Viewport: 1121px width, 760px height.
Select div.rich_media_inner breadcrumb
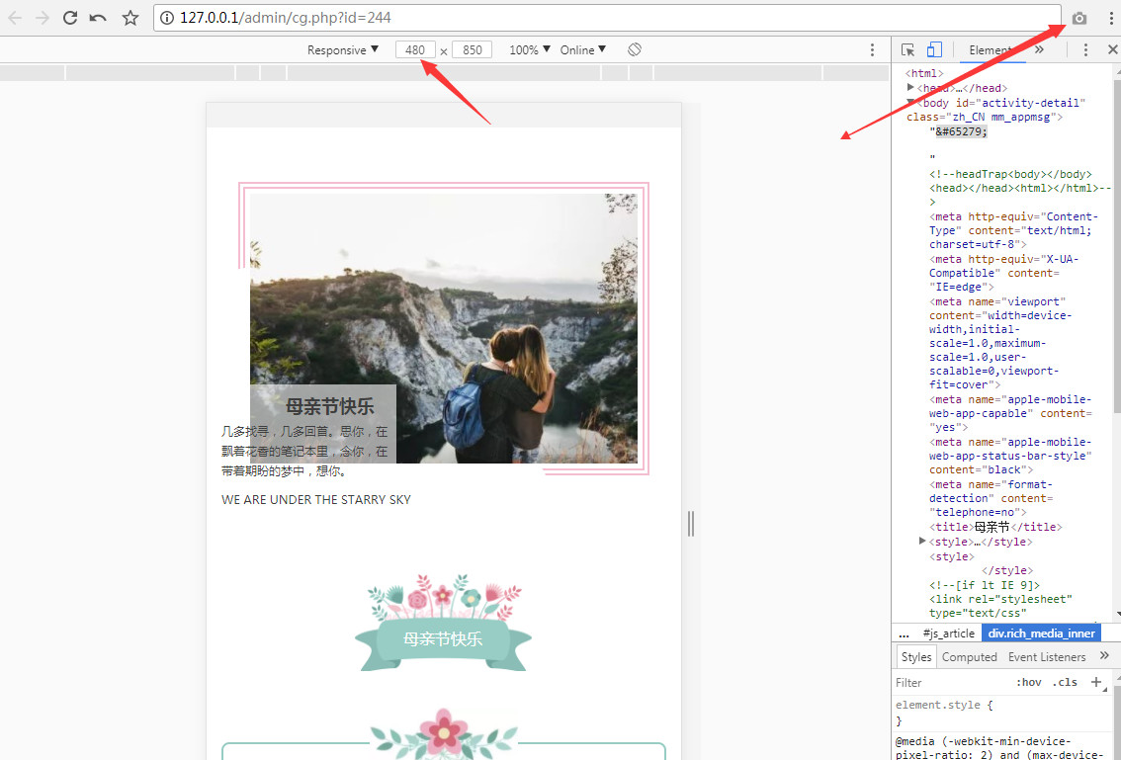point(1041,633)
